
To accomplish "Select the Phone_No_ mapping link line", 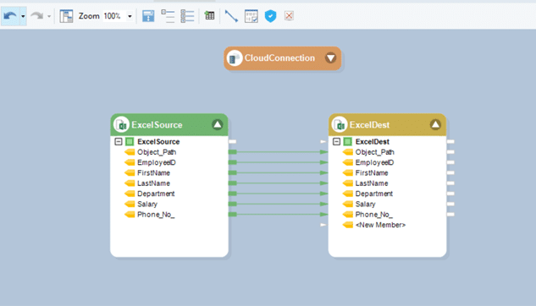I will click(279, 215).
